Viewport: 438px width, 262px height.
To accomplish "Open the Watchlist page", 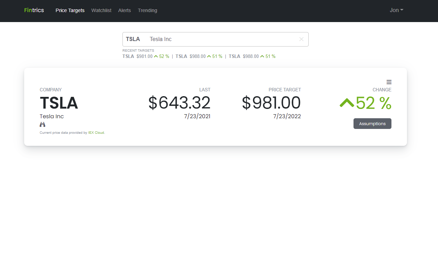I will click(x=101, y=10).
